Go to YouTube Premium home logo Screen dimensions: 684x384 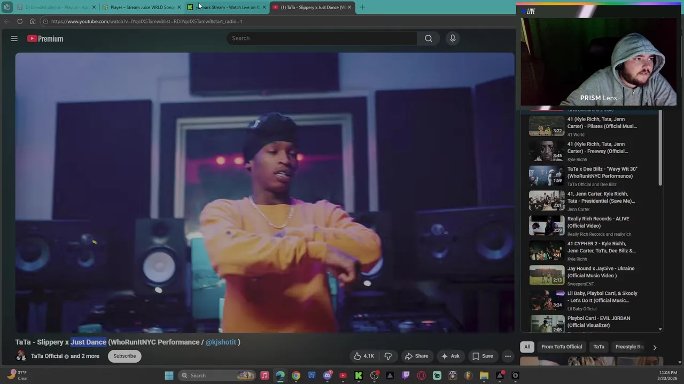[x=45, y=38]
